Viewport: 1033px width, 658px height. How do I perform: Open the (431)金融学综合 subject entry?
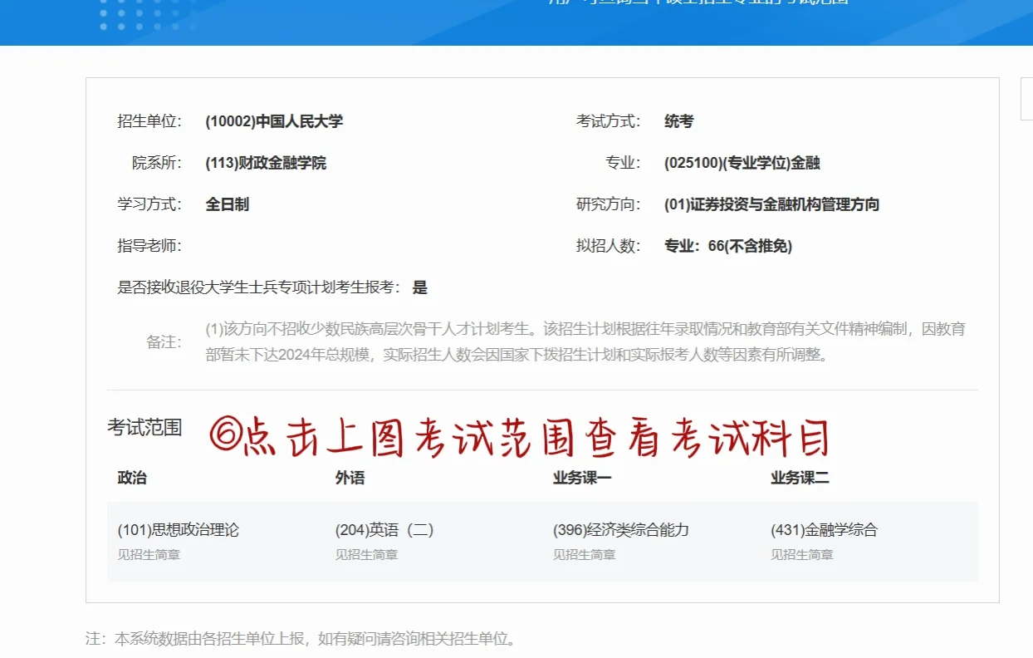[825, 529]
